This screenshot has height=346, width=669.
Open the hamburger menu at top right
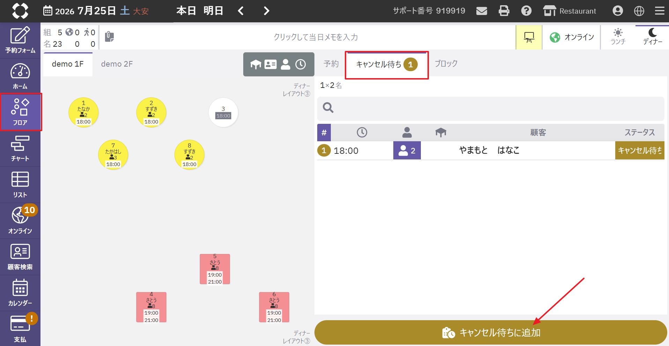[660, 11]
